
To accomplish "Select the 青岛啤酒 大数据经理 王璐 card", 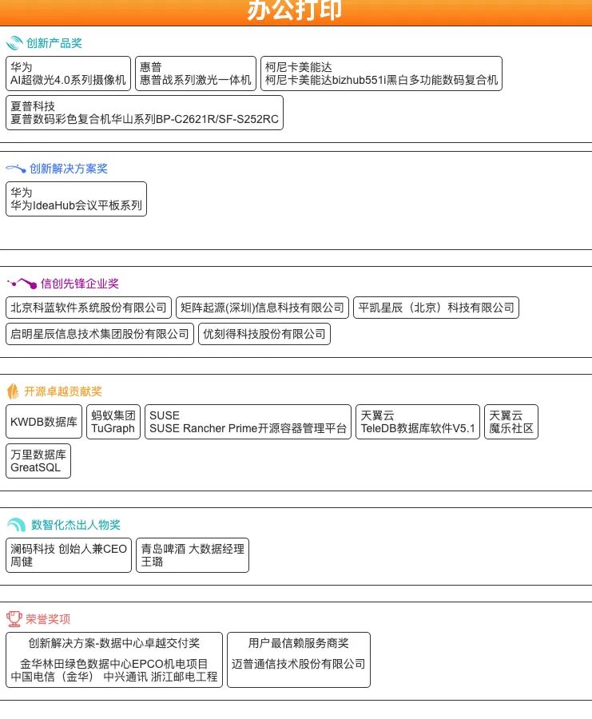I will 193,555.
